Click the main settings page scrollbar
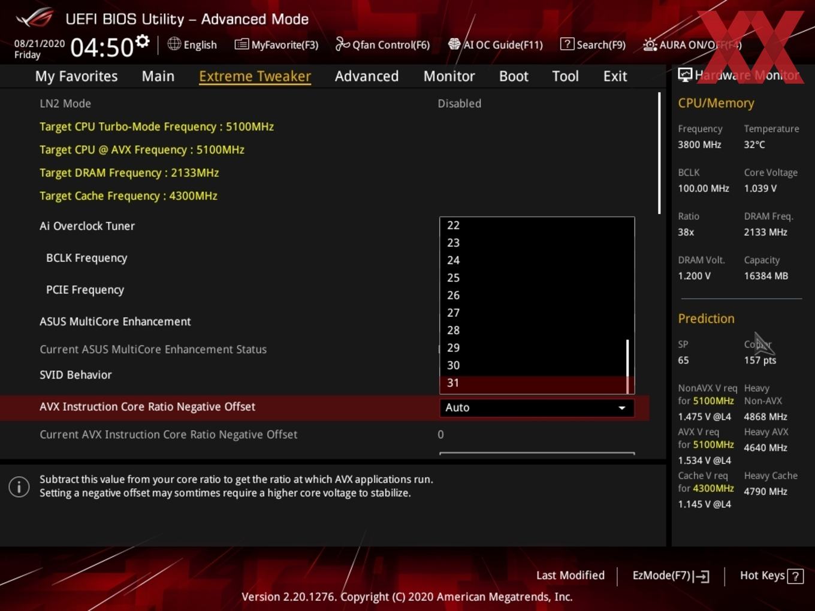Viewport: 815px width, 611px height. 659,153
